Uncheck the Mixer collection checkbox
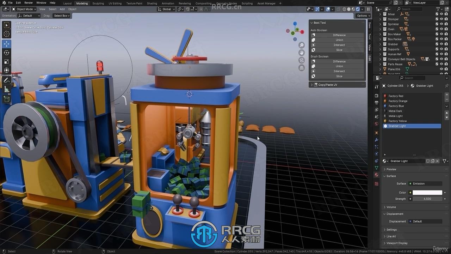 tap(437, 14)
